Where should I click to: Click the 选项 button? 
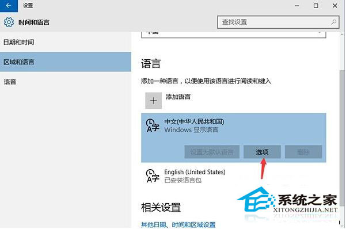pos(262,152)
